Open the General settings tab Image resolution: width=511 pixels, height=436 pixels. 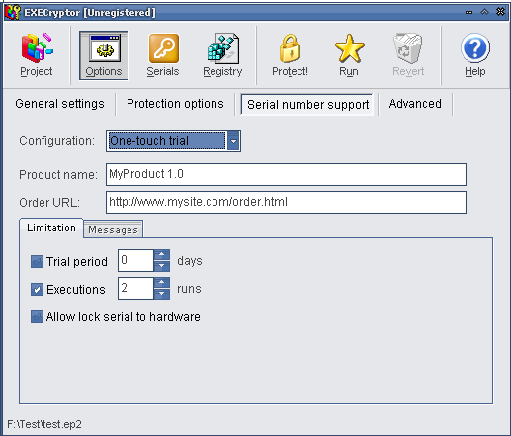click(59, 104)
